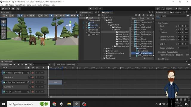Open Timeline add track plus dropdown
The width and height of the screenshot is (191, 107).
(x=5, y=68)
